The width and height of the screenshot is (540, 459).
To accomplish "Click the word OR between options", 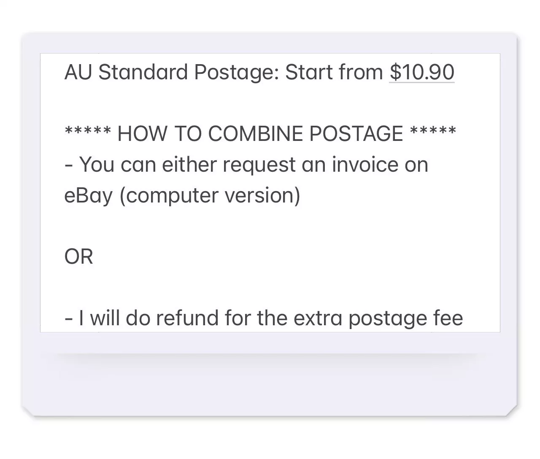I will 78,256.
